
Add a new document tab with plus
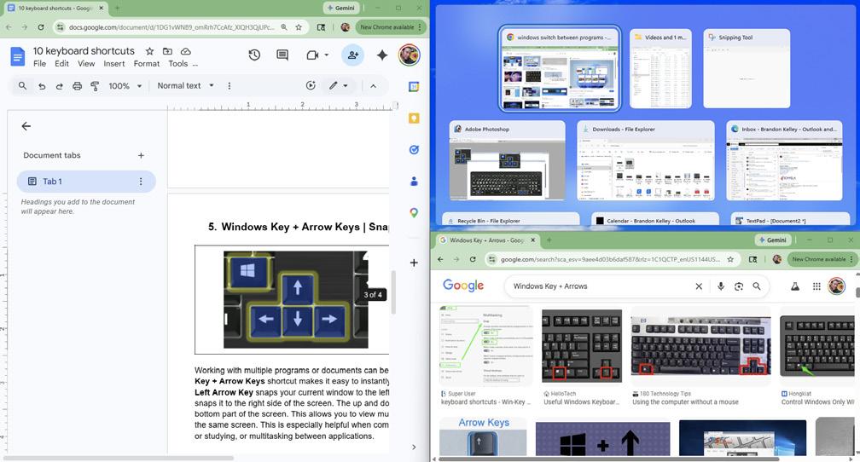(x=141, y=156)
